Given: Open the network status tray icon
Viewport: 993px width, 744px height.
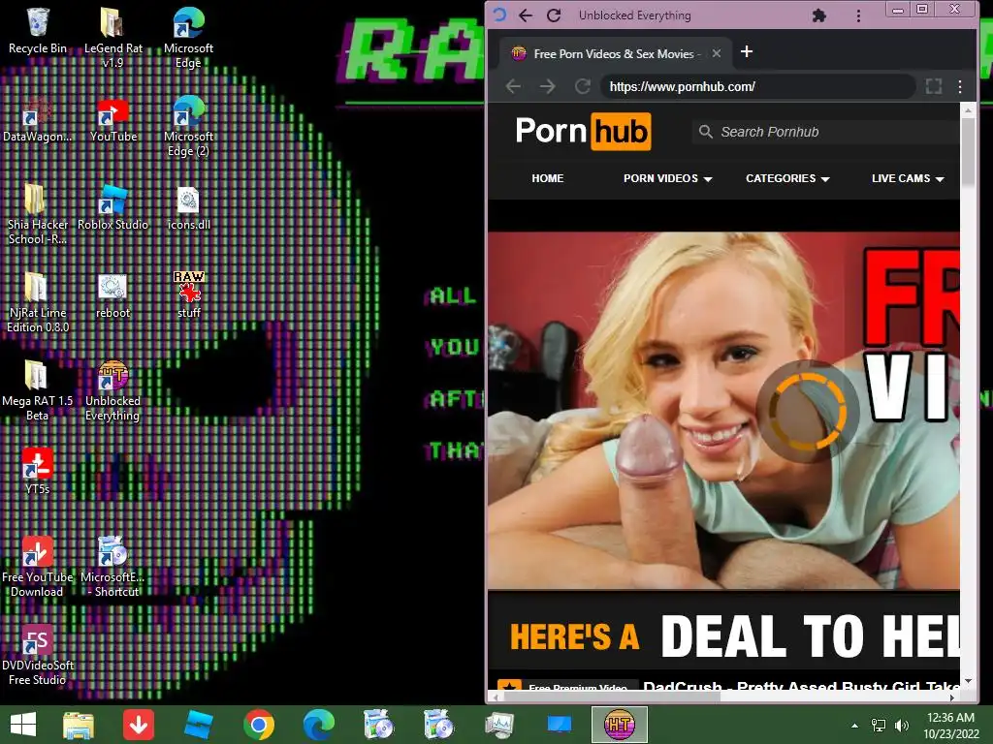Looking at the screenshot, I should [879, 725].
